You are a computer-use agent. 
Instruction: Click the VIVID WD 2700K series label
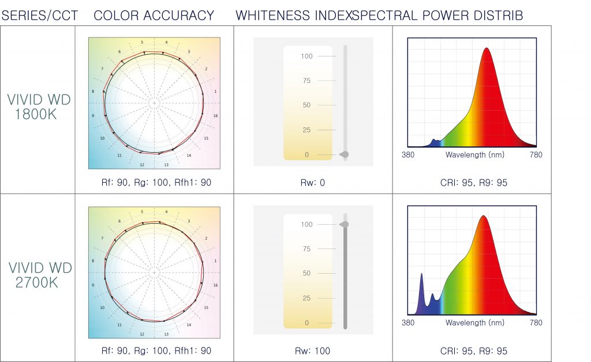tap(39, 276)
